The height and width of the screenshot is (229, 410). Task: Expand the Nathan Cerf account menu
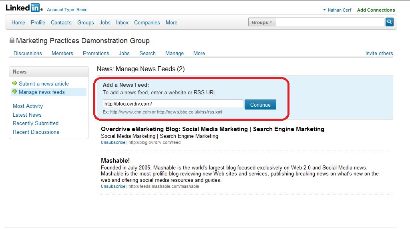[337, 10]
